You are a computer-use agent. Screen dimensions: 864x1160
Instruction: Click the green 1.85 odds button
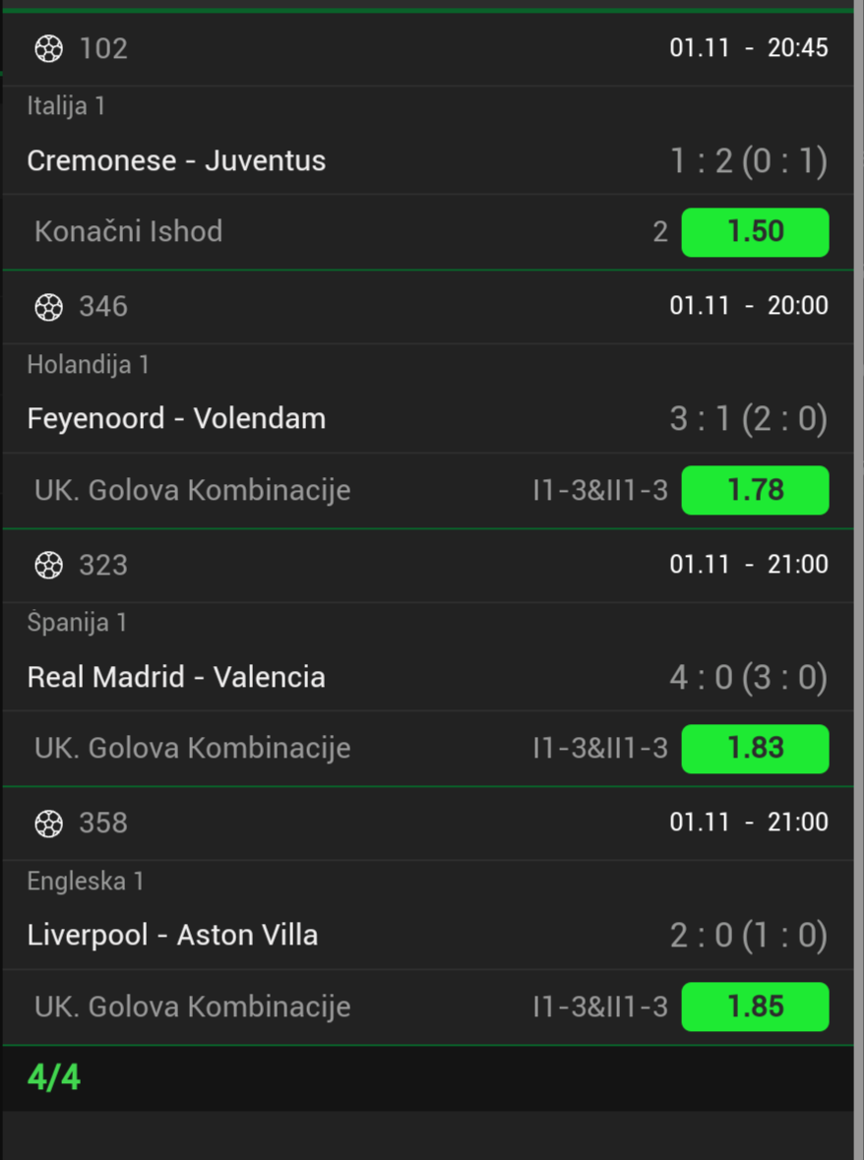click(x=755, y=1007)
